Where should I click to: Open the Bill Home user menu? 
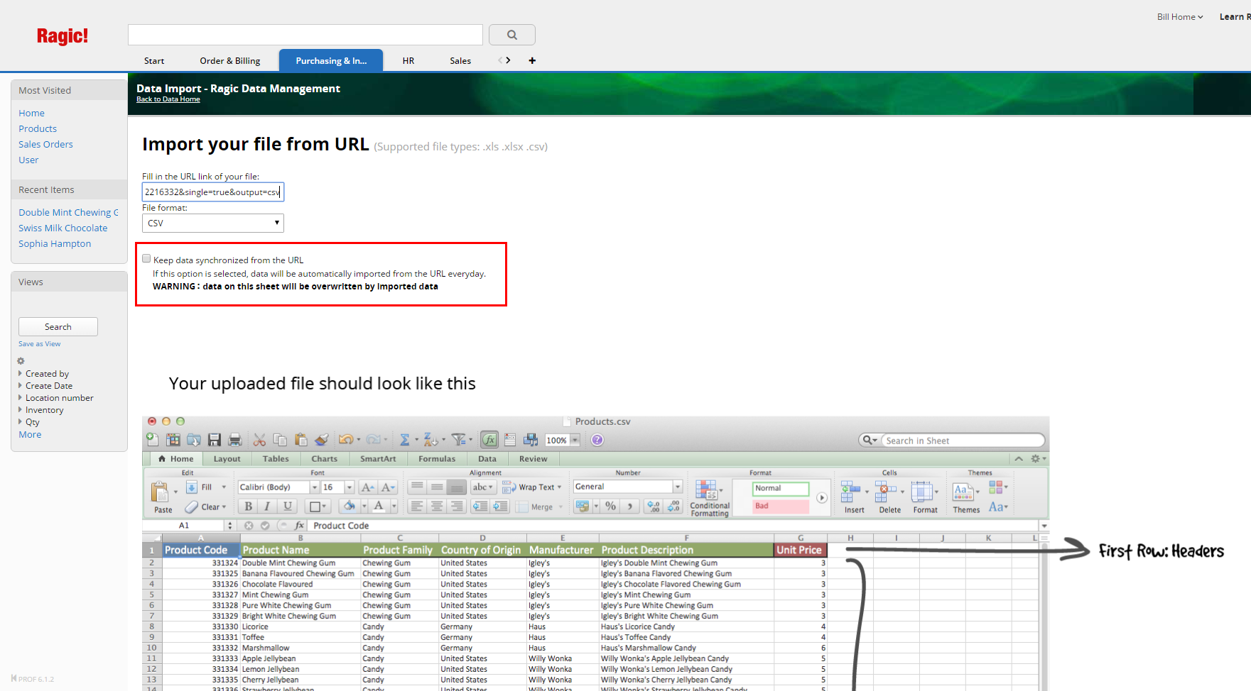point(1179,17)
